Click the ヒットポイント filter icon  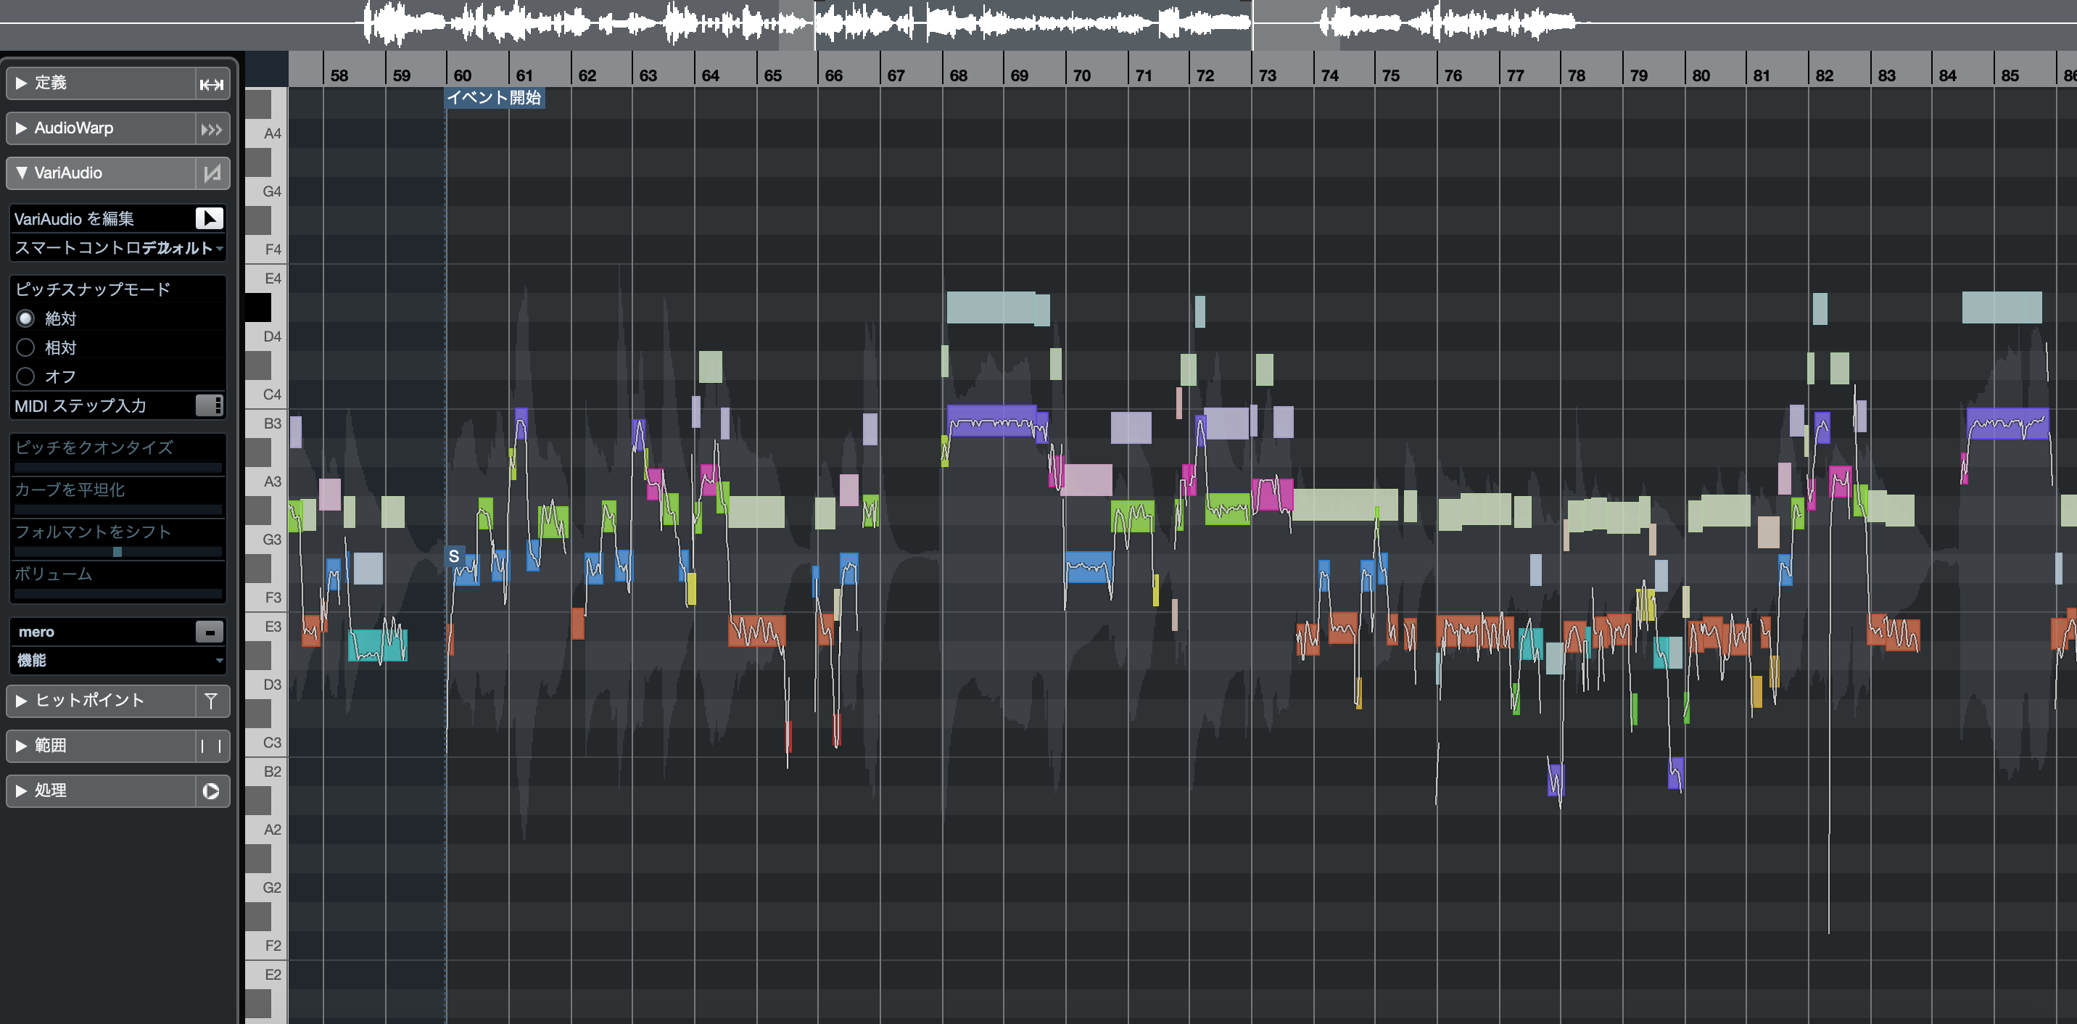point(211,701)
